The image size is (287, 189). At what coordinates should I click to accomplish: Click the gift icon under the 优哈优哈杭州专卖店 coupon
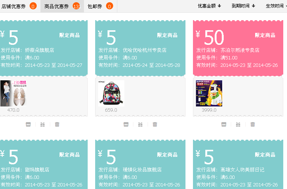141,124
